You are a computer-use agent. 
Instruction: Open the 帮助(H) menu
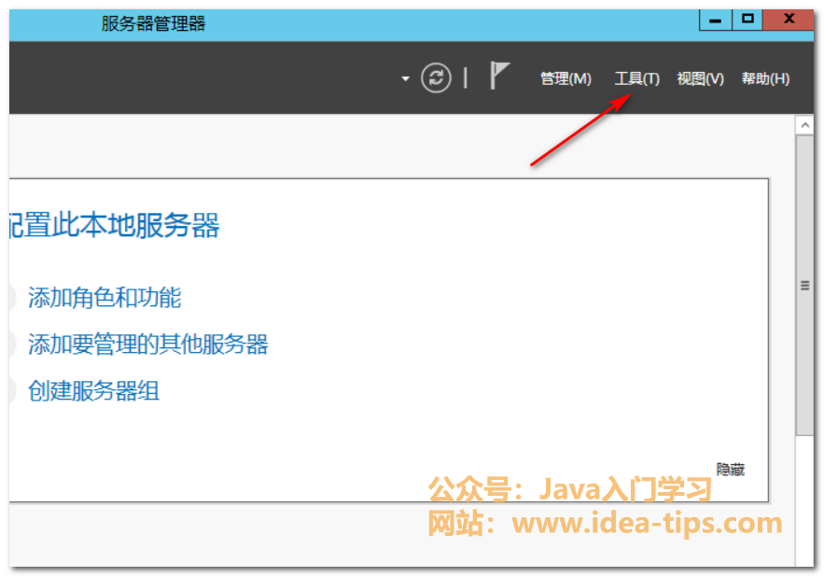765,79
